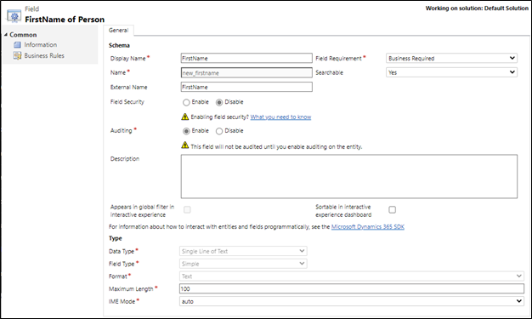Select the General tab

[x=118, y=31]
